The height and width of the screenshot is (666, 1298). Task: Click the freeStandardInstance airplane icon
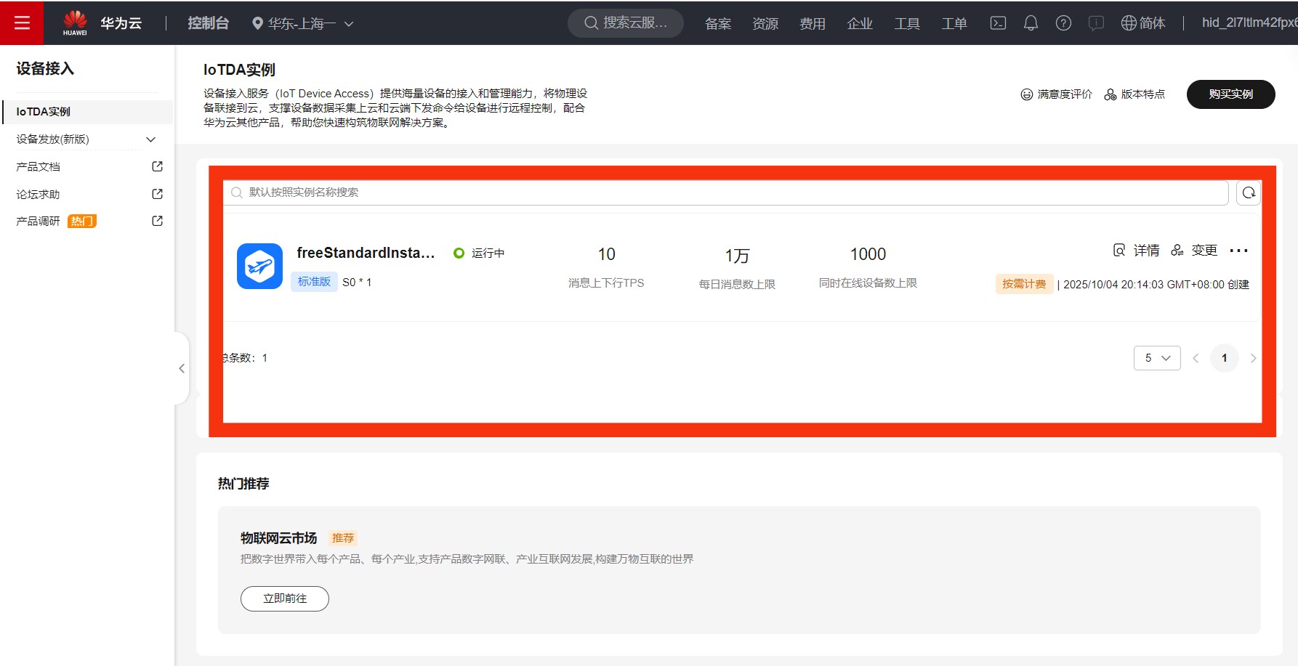click(259, 266)
